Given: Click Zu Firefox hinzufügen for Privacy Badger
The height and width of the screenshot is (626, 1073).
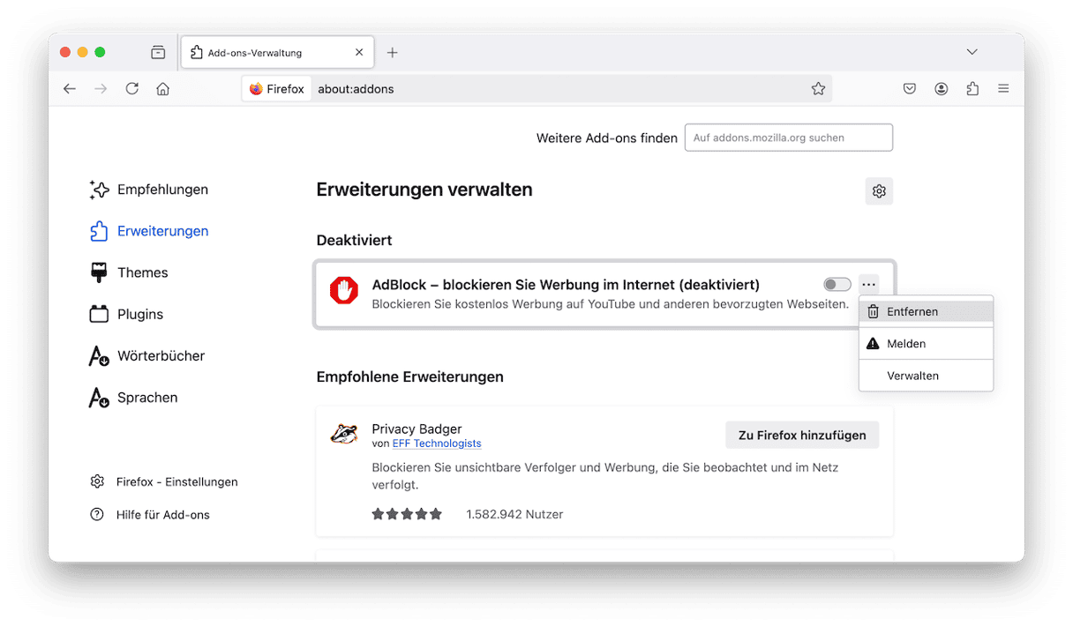Looking at the screenshot, I should [x=802, y=435].
